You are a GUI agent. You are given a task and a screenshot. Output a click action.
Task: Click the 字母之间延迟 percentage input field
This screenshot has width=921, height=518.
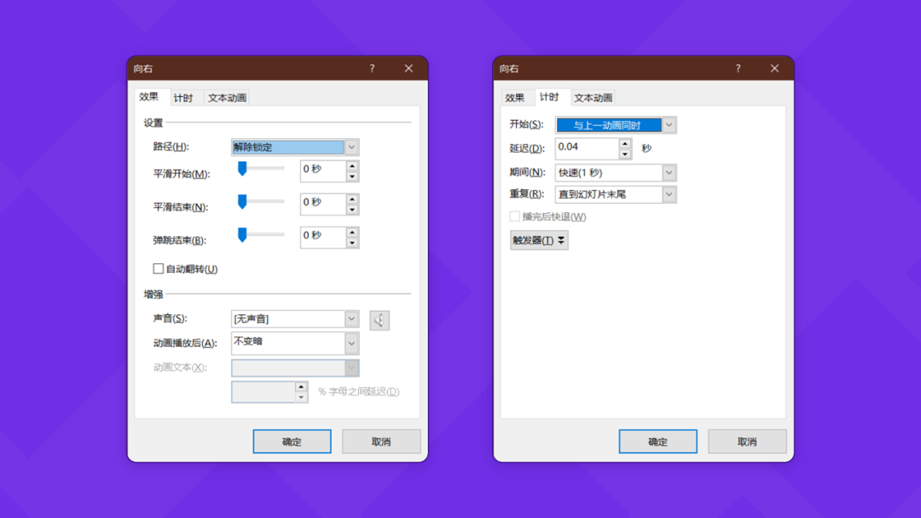pyautogui.click(x=263, y=392)
